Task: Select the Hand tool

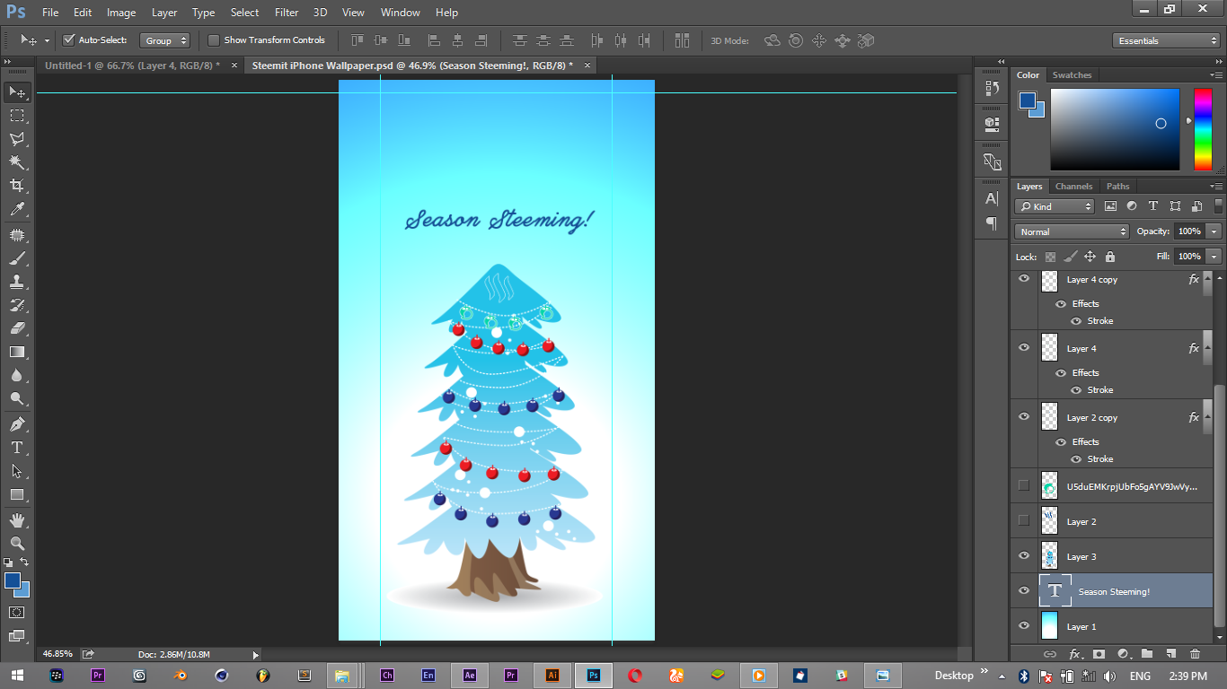Action: click(17, 520)
